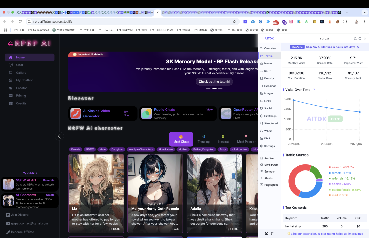Screen dimensions: 369x238
Task: Collapse sidebar with left chevron button
Action: tap(59, 136)
